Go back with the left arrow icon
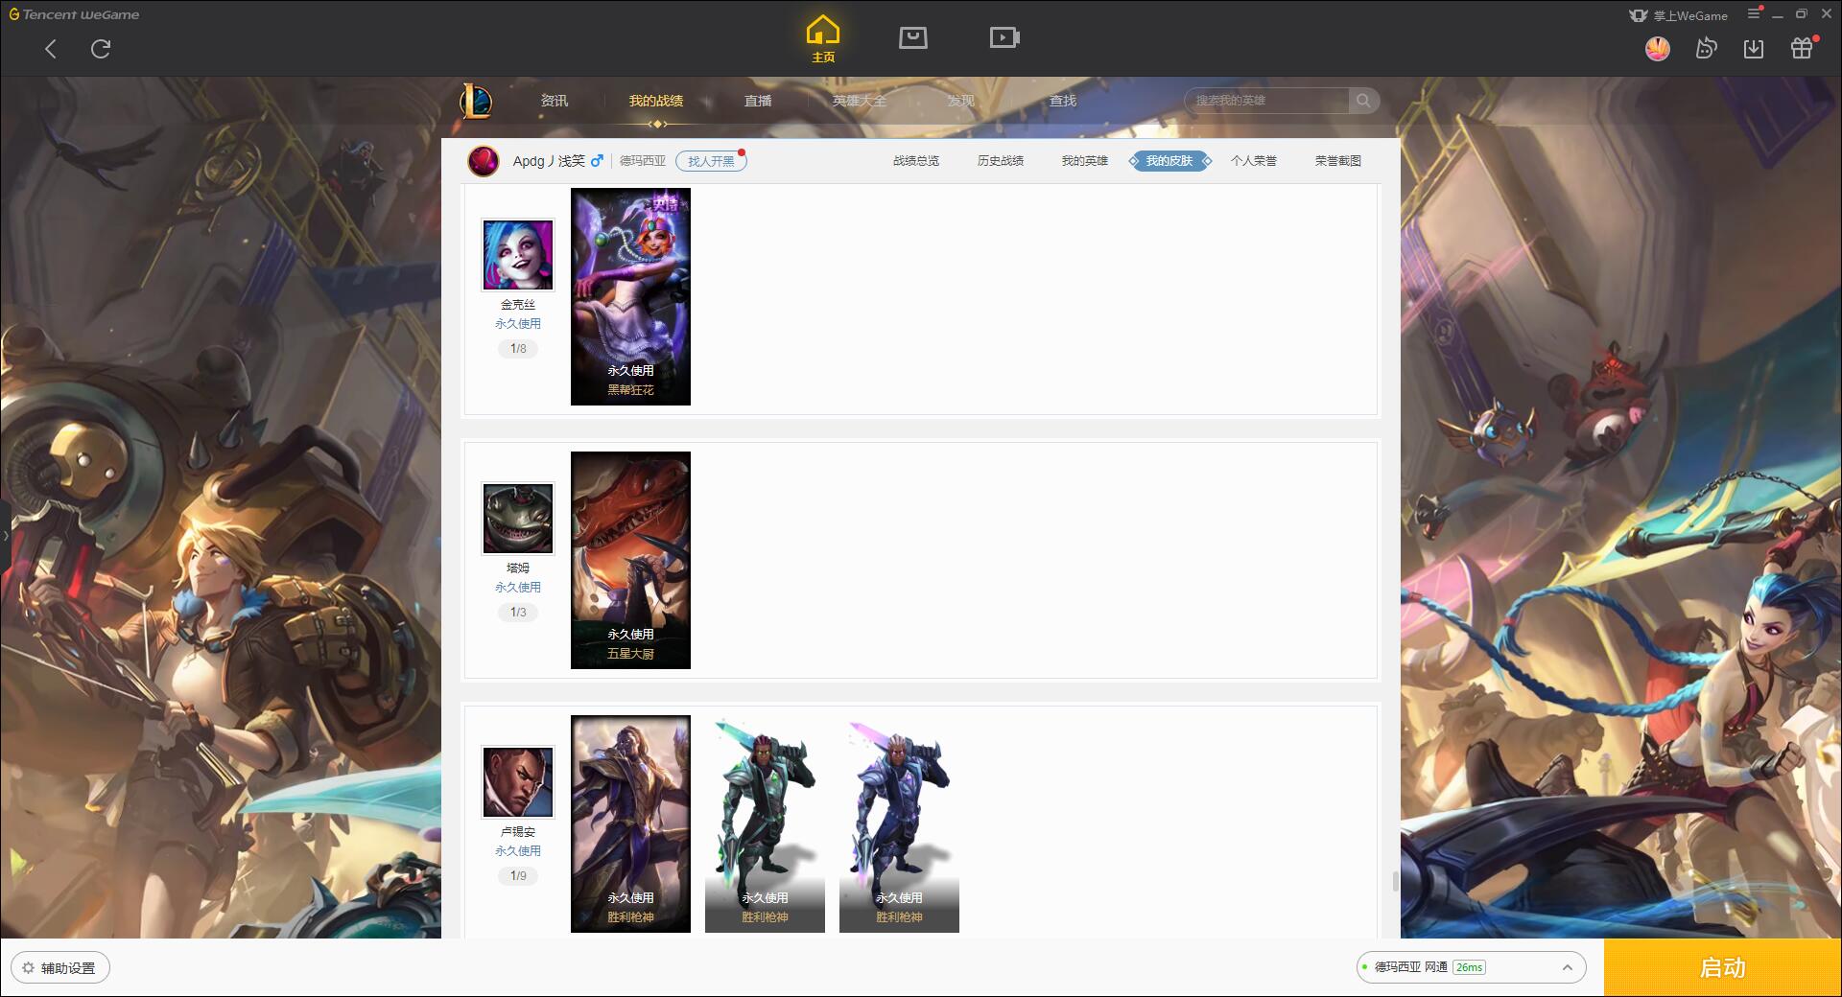The image size is (1842, 997). click(51, 49)
